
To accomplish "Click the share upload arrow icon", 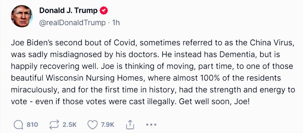I will click(129, 124).
